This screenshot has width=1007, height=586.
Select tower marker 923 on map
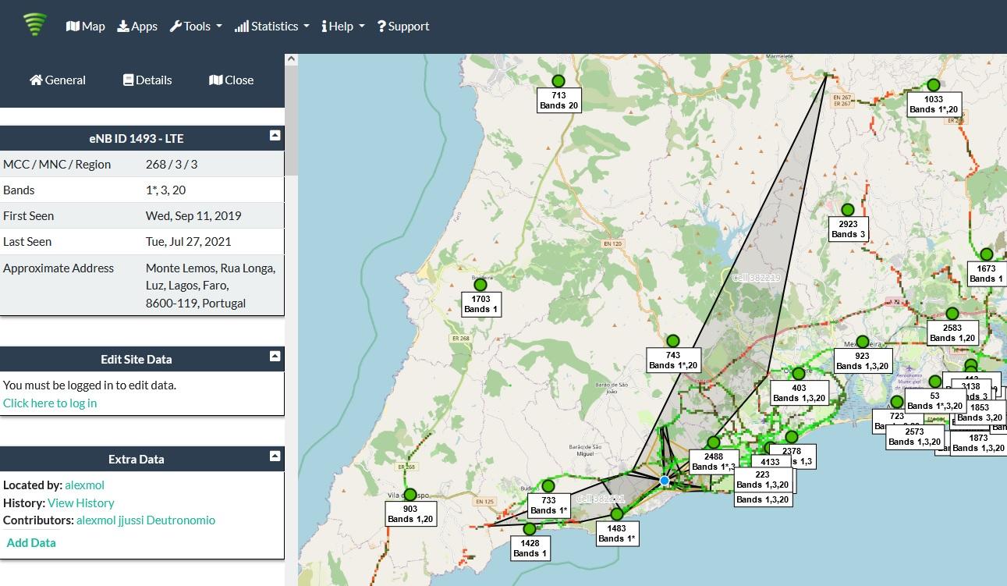pos(862,342)
